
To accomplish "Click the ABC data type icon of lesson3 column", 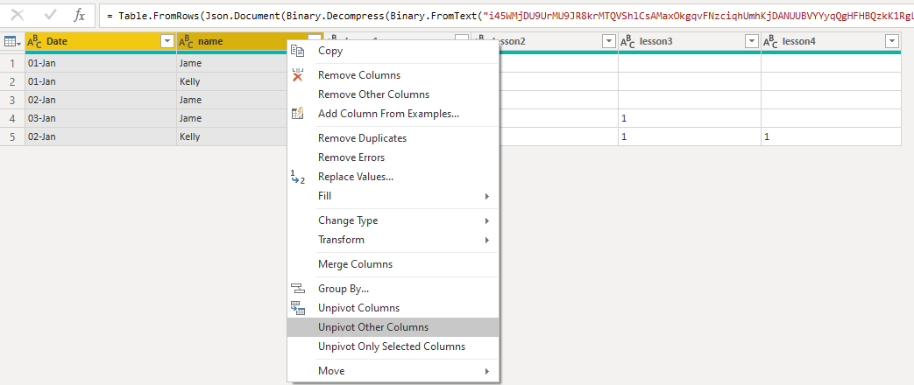I will click(x=627, y=41).
